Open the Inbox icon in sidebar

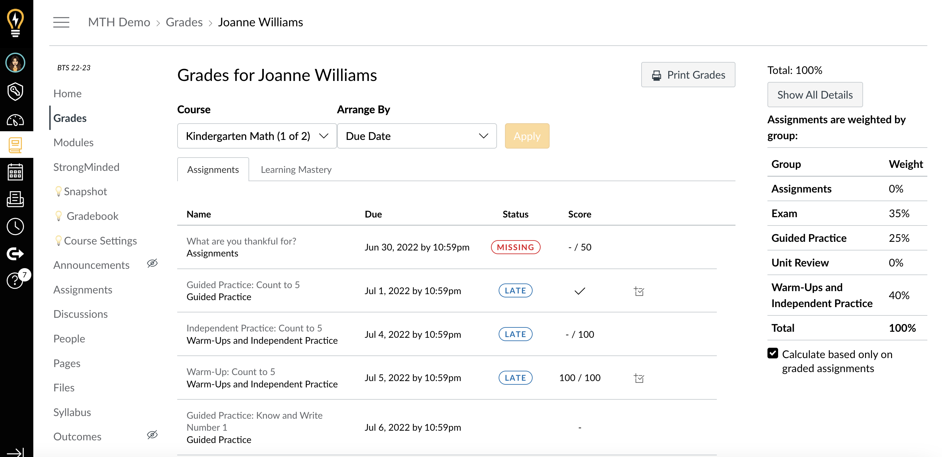pos(15,199)
